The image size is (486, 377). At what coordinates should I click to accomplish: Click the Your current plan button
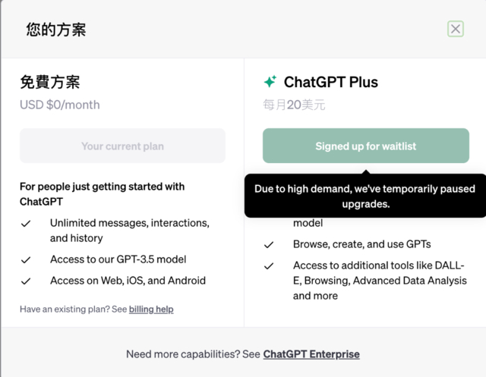tap(122, 146)
